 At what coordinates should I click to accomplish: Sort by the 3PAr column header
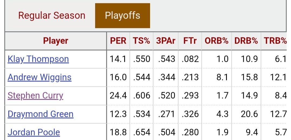[x=166, y=41]
